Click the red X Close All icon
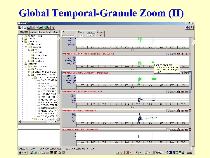The height and width of the screenshot is (158, 210). coord(101,35)
